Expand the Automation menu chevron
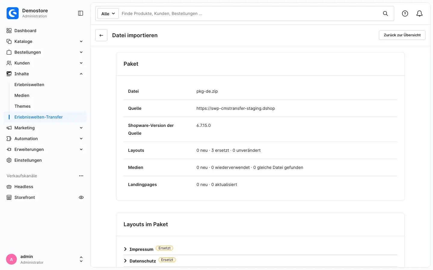Viewport: 433px width, 270px height. pyautogui.click(x=81, y=139)
